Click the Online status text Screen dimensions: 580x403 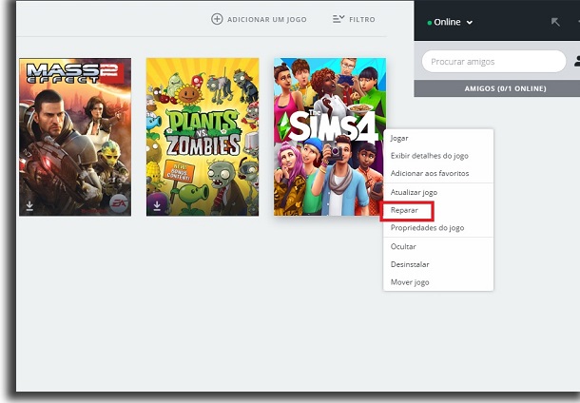[x=447, y=22]
